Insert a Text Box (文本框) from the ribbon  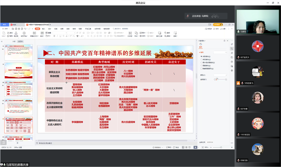pos(130,33)
